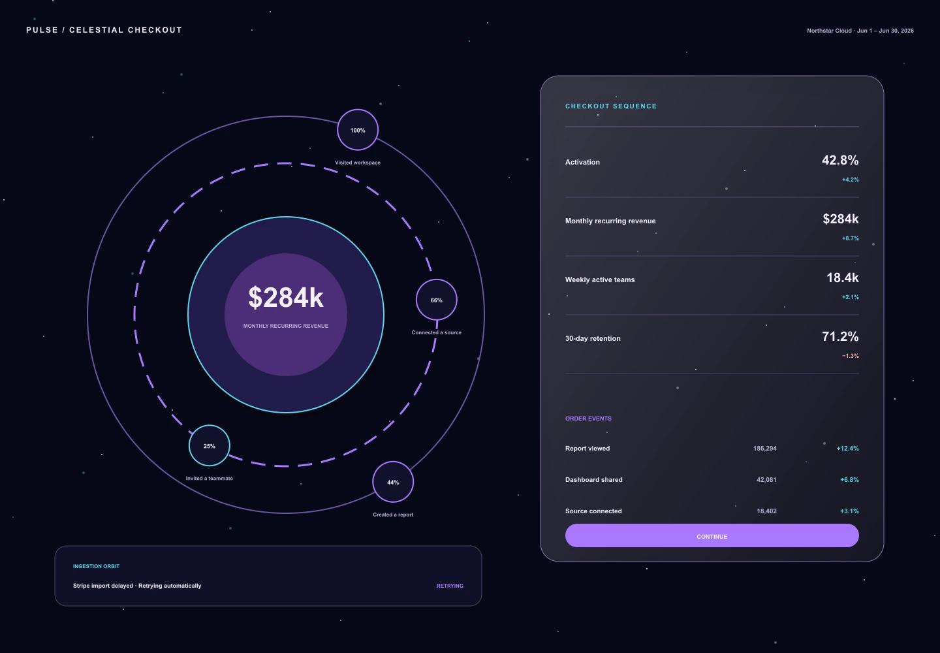The height and width of the screenshot is (653, 940).
Task: Click the +3.1% source connected change
Action: click(849, 511)
